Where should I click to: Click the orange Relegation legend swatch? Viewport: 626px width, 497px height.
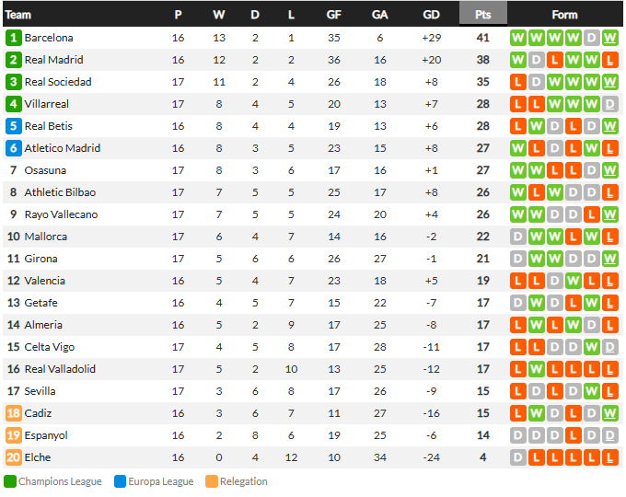click(x=212, y=481)
